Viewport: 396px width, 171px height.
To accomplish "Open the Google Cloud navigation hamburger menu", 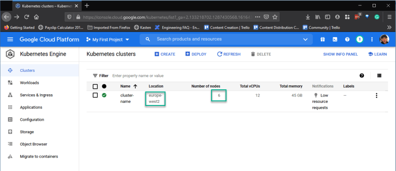I will (10, 39).
